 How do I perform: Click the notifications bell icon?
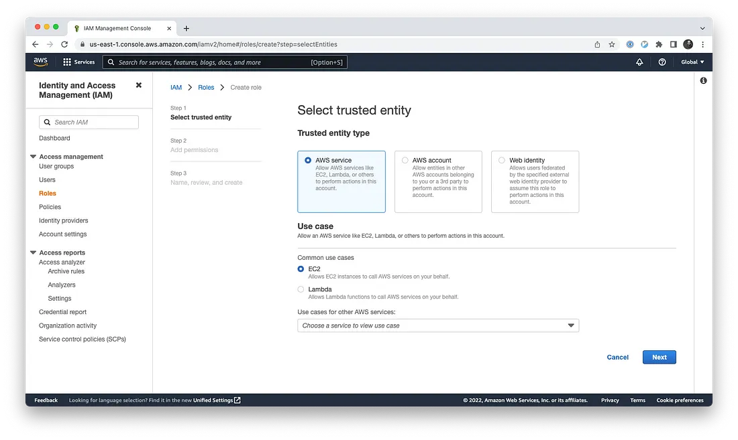[x=639, y=62]
